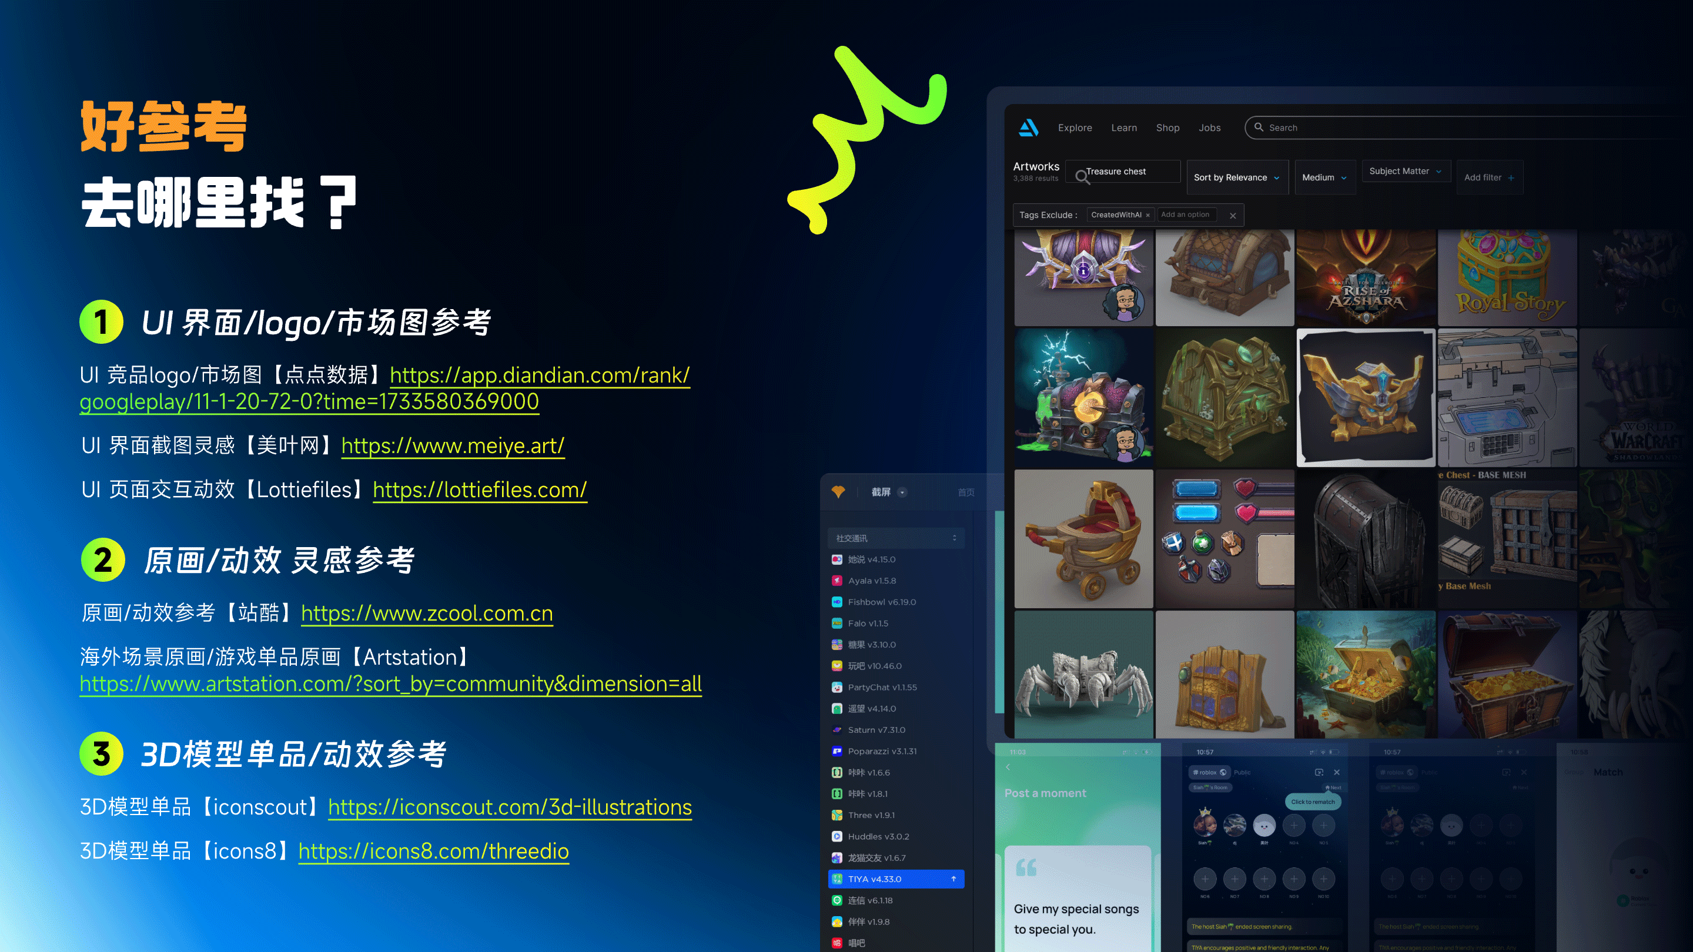Open the artstation.com community link
1693x952 pixels.
click(390, 684)
